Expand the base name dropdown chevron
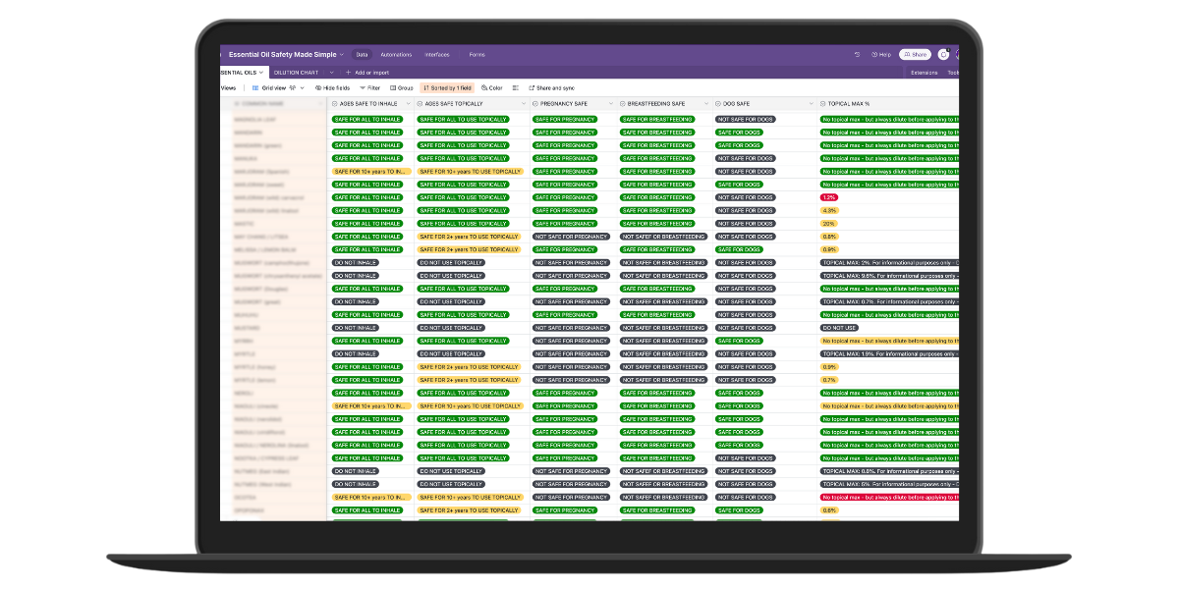This screenshot has width=1179, height=589. click(342, 55)
